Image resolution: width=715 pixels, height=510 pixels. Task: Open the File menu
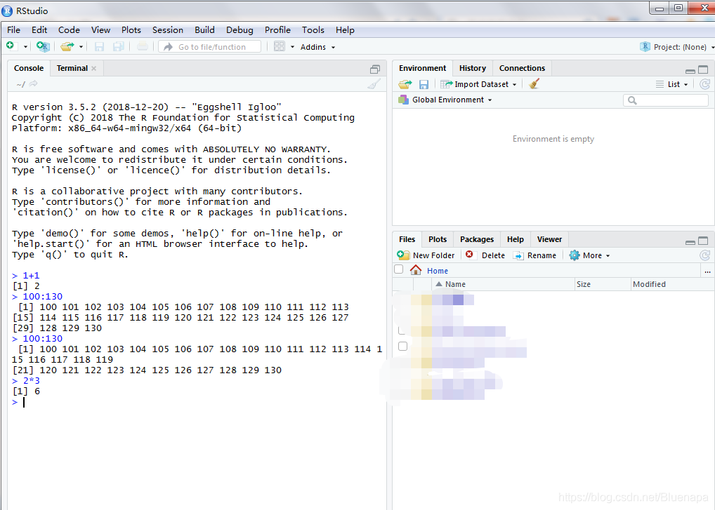pos(13,30)
